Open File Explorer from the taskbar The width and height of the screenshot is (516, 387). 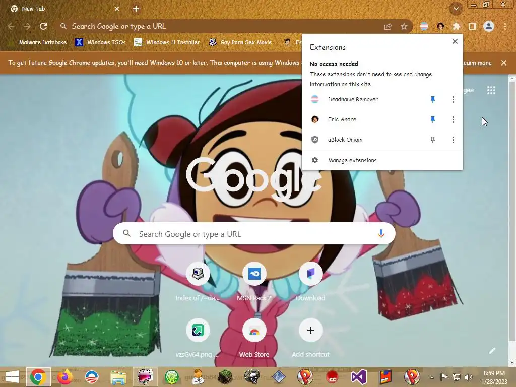click(118, 377)
